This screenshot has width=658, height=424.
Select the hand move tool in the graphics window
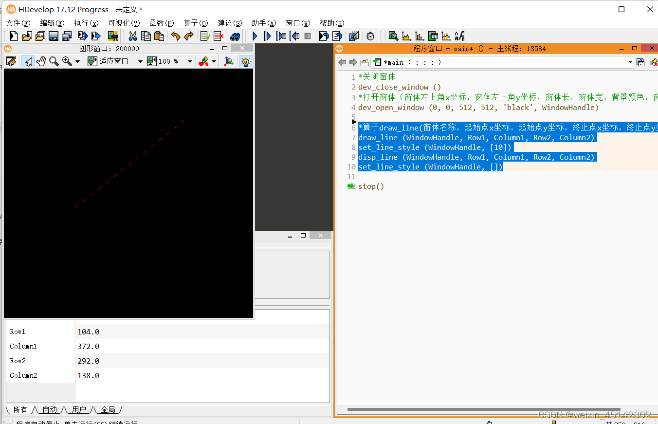point(41,61)
